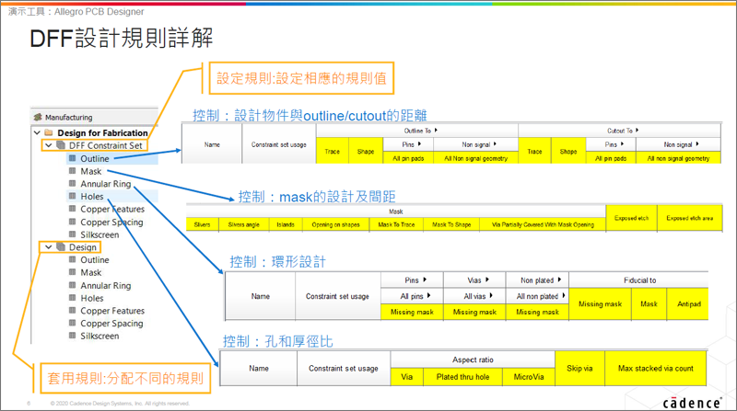Expand the Non plated arrow in annular ring table
This screenshot has width=737, height=411.
click(559, 280)
